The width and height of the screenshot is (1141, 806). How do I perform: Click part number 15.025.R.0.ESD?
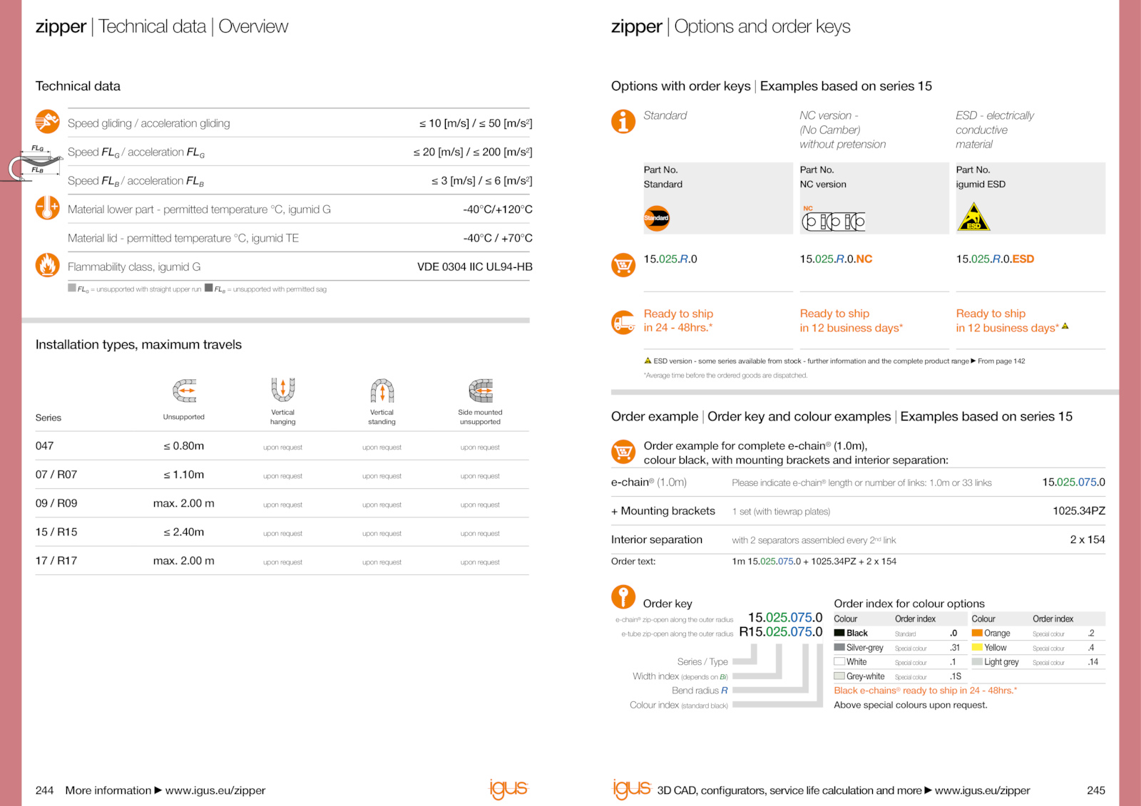click(995, 259)
